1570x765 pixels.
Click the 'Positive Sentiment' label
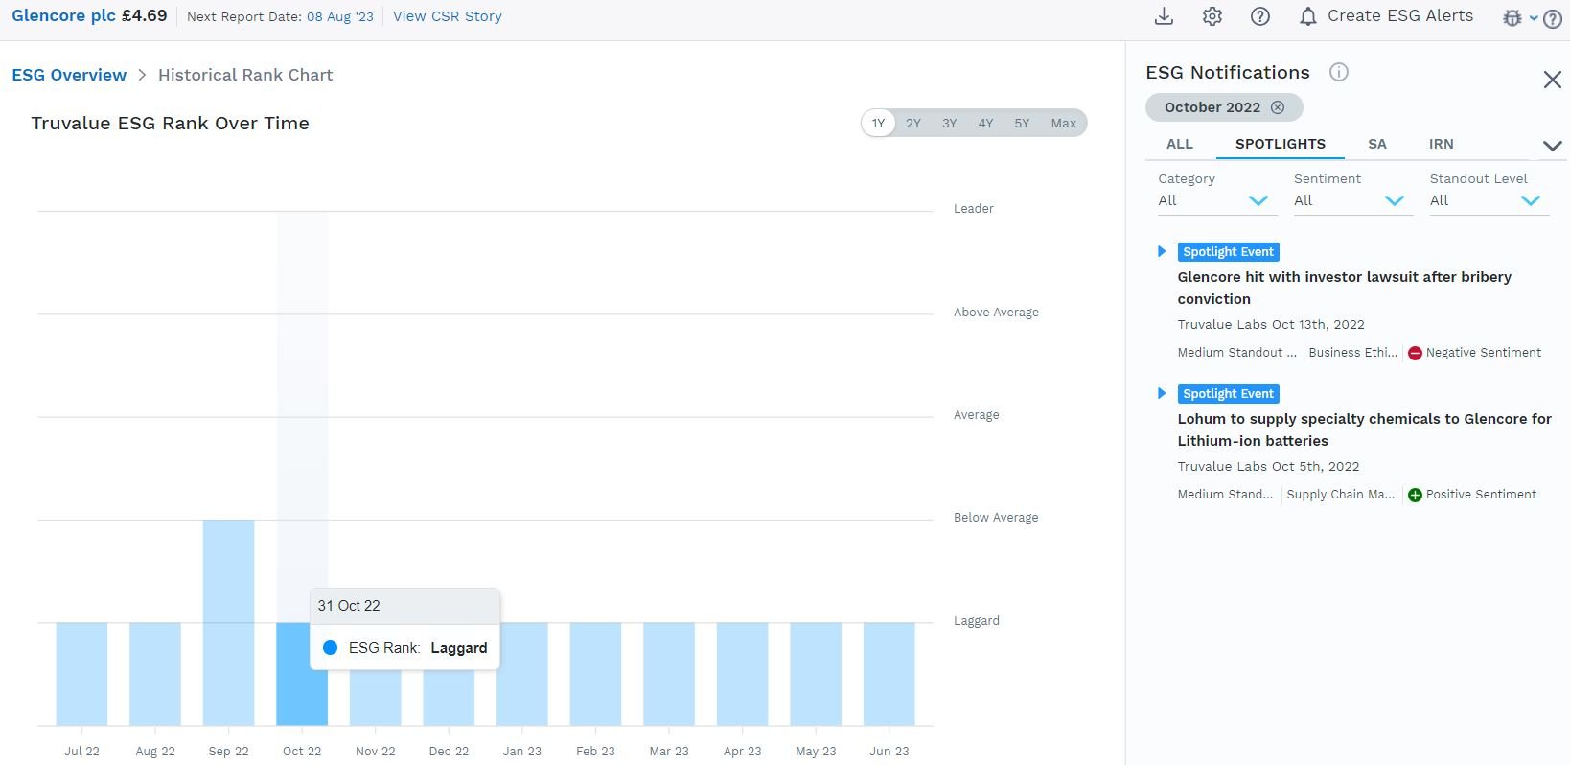click(1481, 495)
